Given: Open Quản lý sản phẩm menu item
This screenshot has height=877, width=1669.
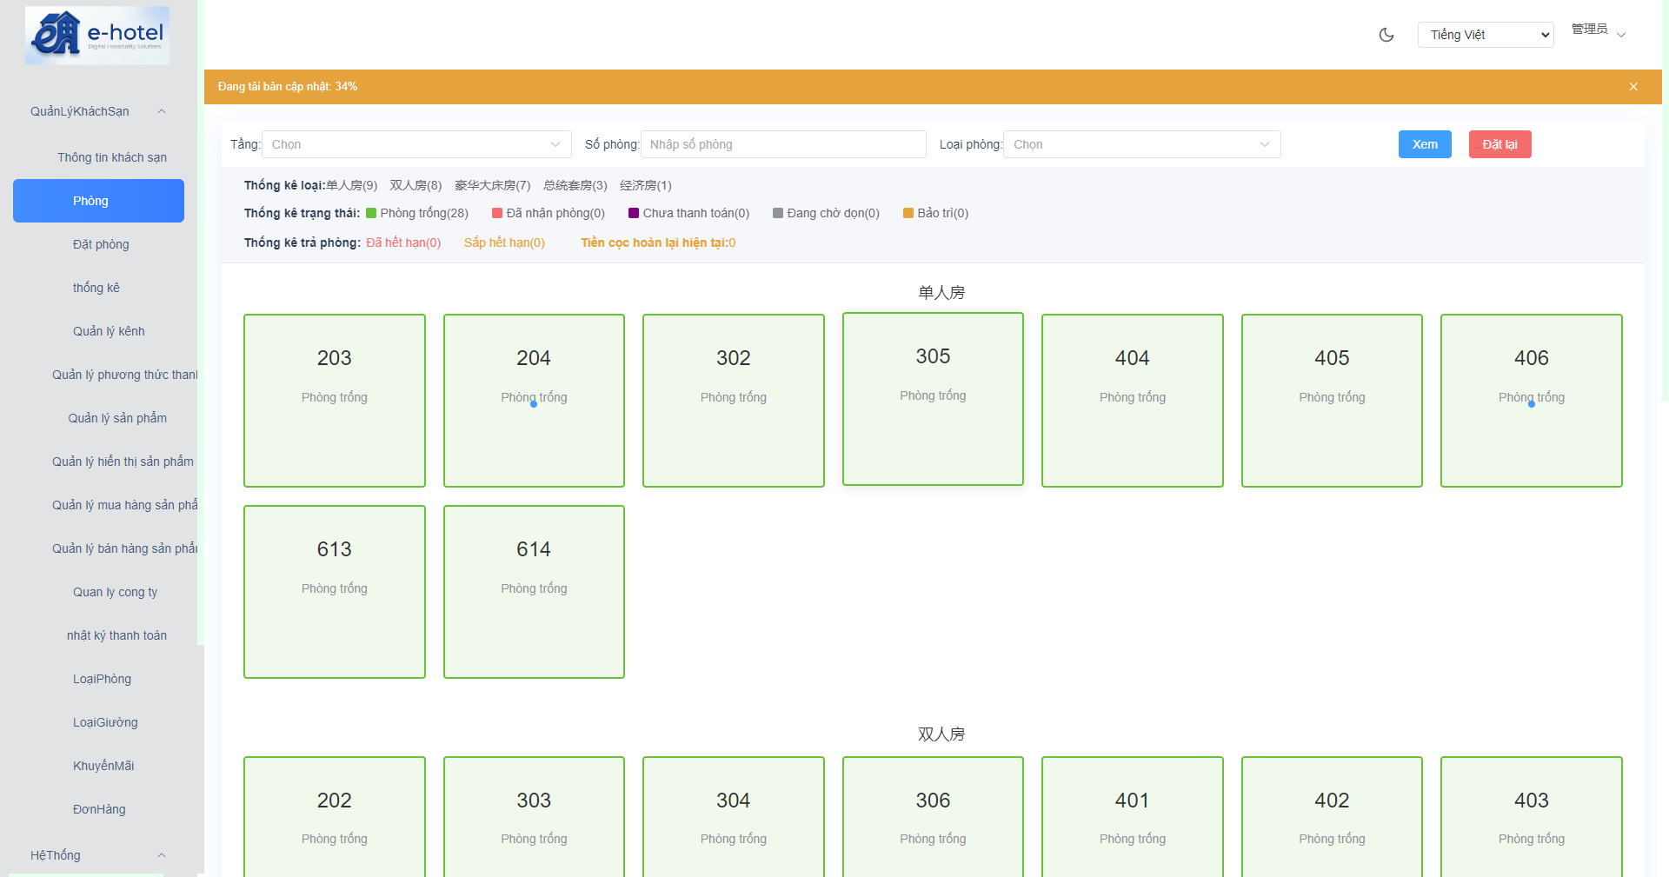Looking at the screenshot, I should point(117,418).
